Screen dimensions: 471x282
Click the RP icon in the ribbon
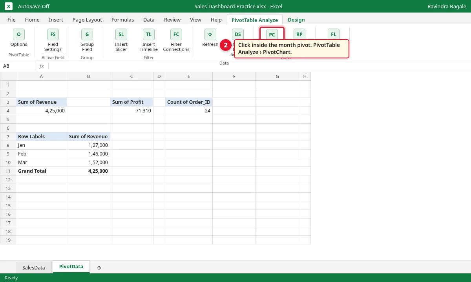pyautogui.click(x=299, y=34)
